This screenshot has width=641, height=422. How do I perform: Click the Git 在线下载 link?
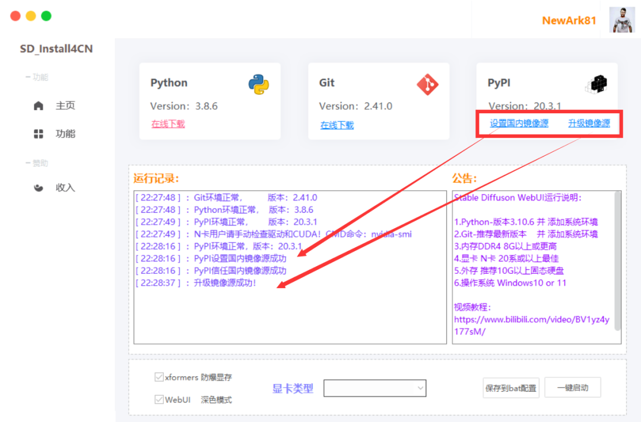pyautogui.click(x=337, y=125)
